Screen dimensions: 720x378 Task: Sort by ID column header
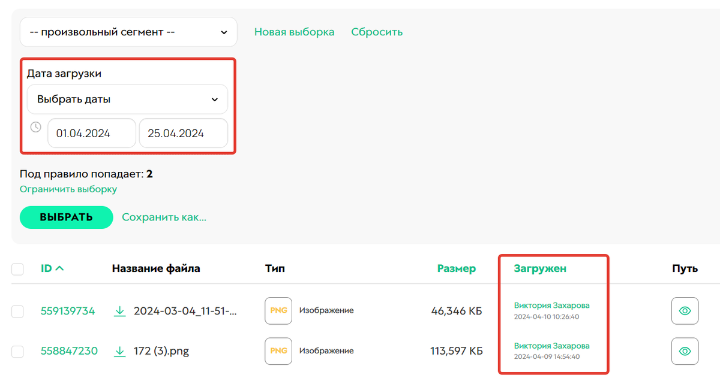pos(46,268)
